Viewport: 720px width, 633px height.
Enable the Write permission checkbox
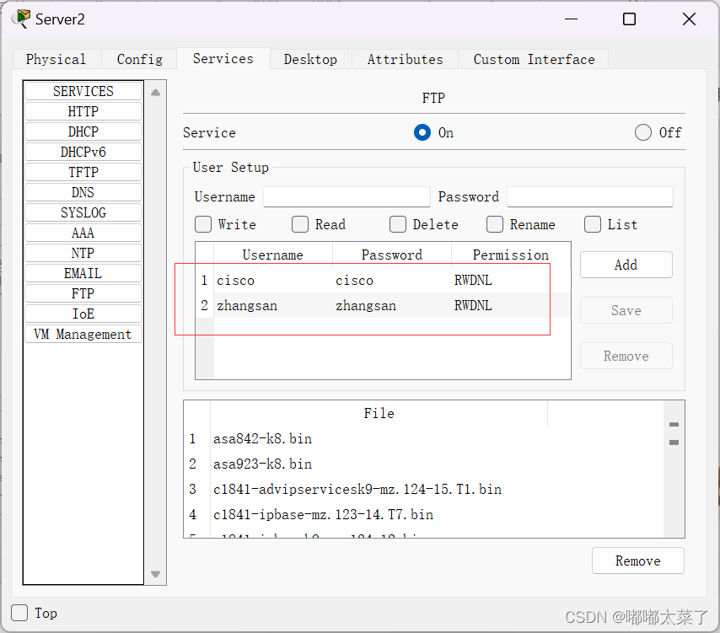pos(203,224)
